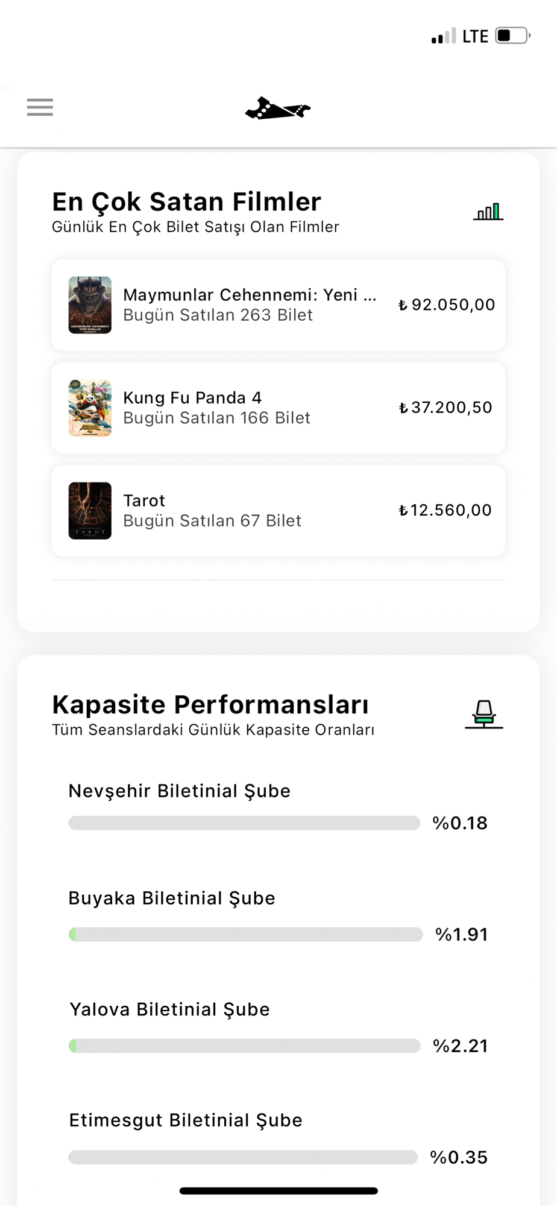Tap the ₺92.050,00 revenue amount
557x1206 pixels.
tap(447, 305)
